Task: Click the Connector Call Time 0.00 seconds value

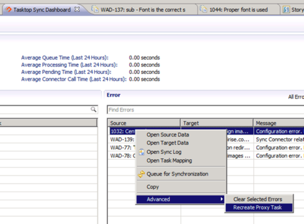Action: pyautogui.click(x=145, y=79)
